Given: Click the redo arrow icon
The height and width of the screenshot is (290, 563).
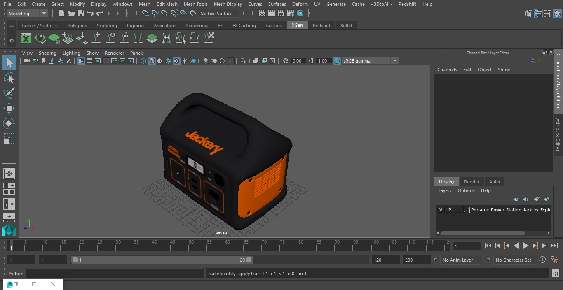Looking at the screenshot, I should 100,14.
